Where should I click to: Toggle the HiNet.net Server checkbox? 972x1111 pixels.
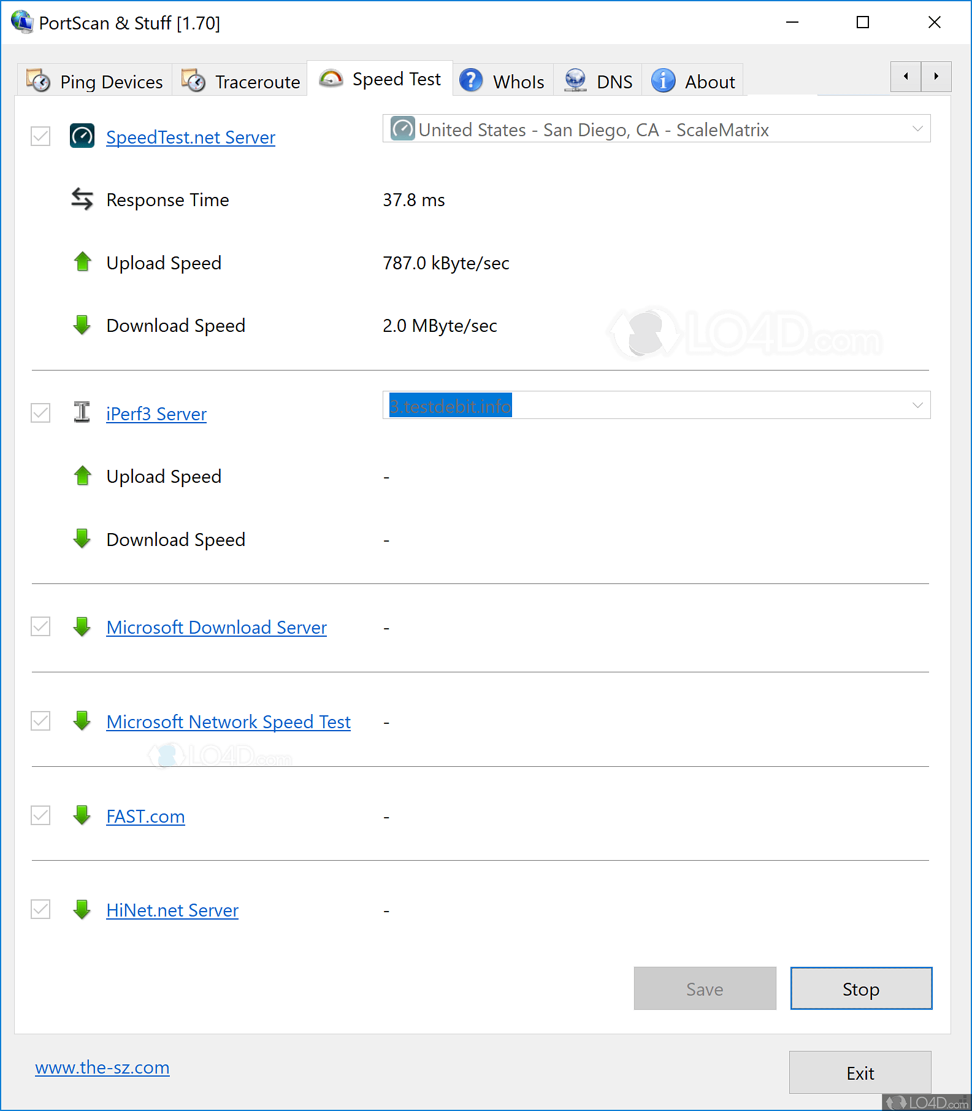(40, 909)
